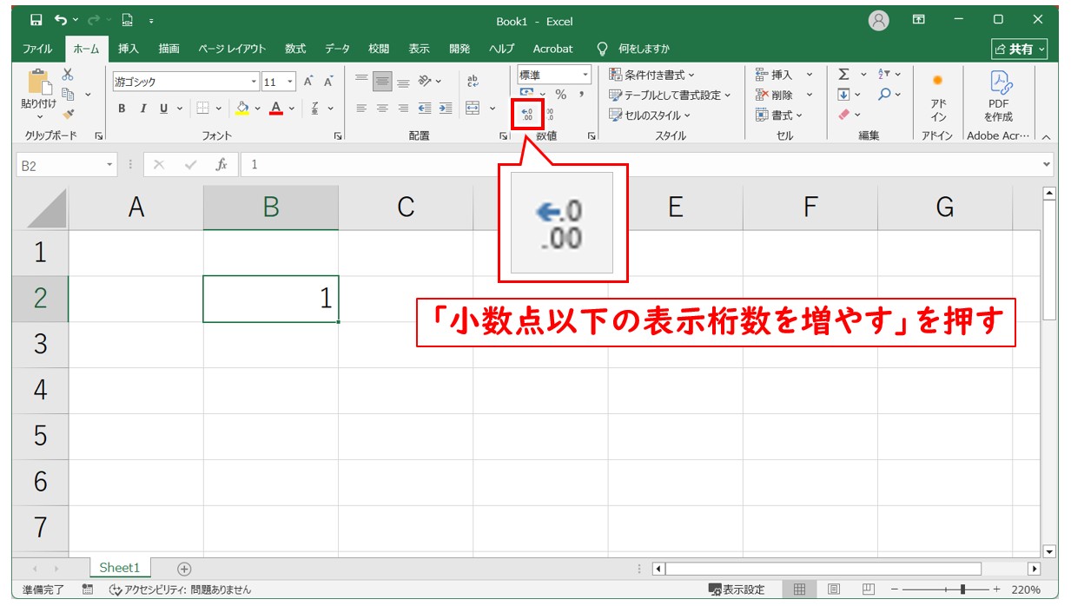Click the Cut scissors icon
This screenshot has width=1071, height=606.
[x=68, y=76]
